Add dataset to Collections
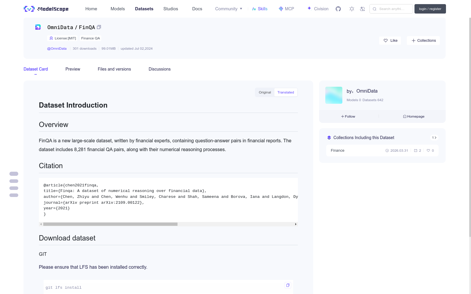This screenshot has width=471, height=294. (423, 41)
